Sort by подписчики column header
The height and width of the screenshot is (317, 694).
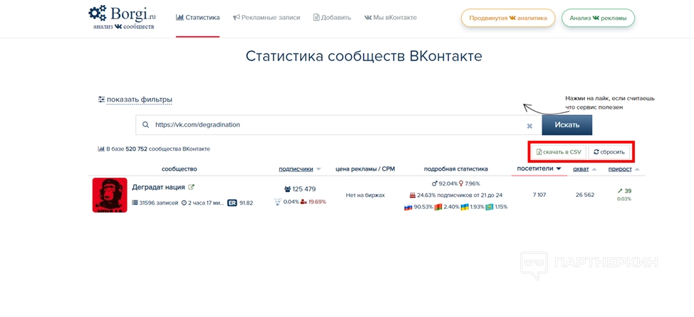(x=296, y=168)
